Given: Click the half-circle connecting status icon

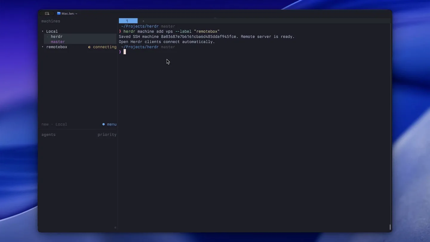Looking at the screenshot, I should [x=89, y=47].
